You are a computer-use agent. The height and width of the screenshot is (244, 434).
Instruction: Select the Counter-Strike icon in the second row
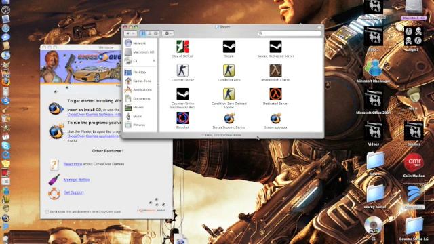pos(182,70)
